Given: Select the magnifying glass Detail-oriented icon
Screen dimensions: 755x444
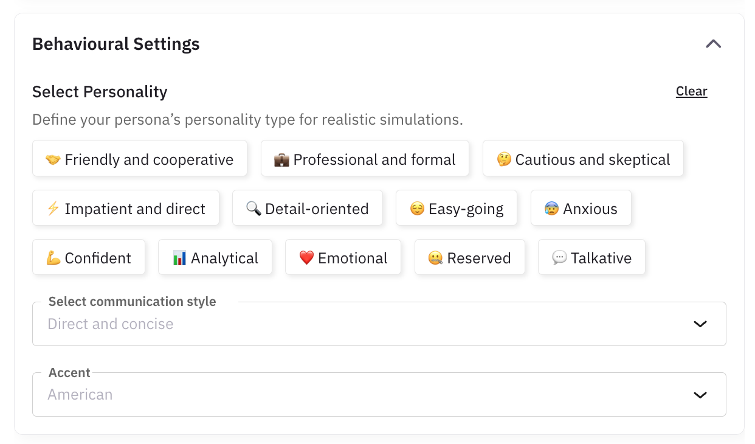Looking at the screenshot, I should point(255,208).
